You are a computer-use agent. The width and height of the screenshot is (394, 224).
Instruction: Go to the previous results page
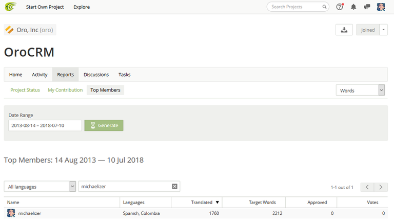click(x=367, y=187)
